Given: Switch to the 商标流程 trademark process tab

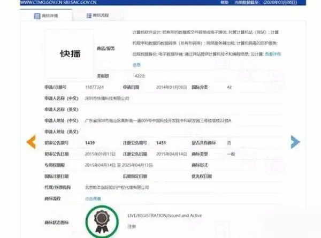Looking at the screenshot, I should tap(98, 16).
